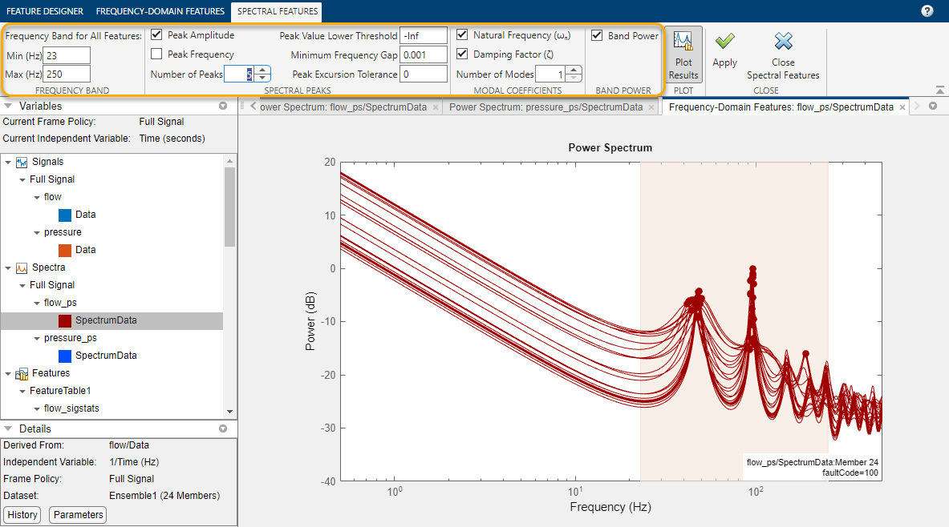Image resolution: width=949 pixels, height=527 pixels.
Task: Switch to Frequency-Domain Features ribbon tab
Action: 160,11
